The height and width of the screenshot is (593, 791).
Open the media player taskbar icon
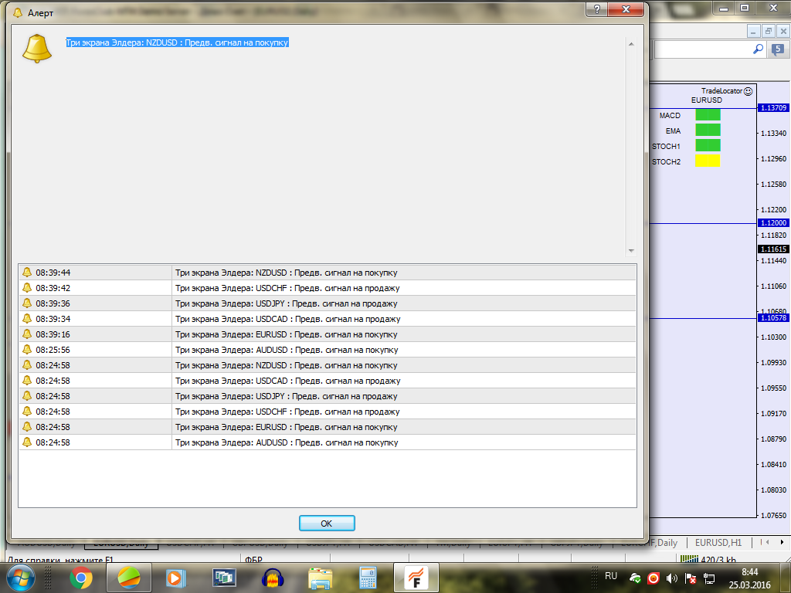point(176,578)
